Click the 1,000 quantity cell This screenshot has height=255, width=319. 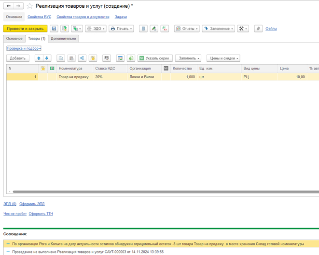click(184, 77)
